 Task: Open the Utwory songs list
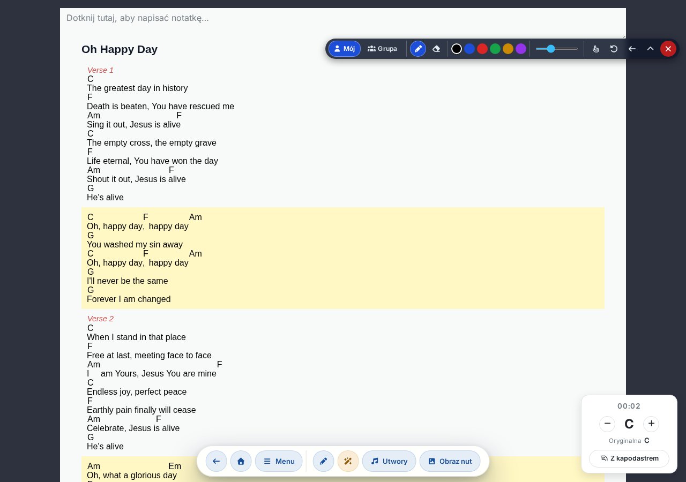coord(389,461)
